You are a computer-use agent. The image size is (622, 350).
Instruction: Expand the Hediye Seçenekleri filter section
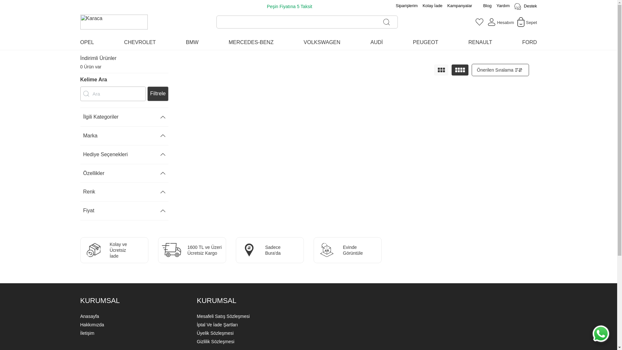(124, 155)
